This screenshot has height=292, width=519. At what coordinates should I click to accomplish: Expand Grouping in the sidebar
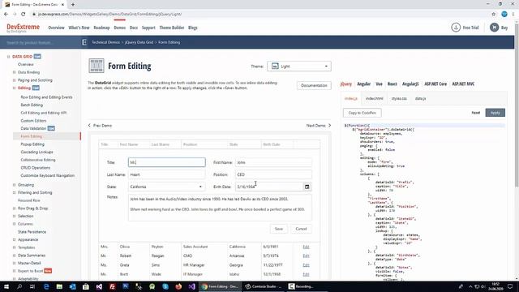coord(15,185)
